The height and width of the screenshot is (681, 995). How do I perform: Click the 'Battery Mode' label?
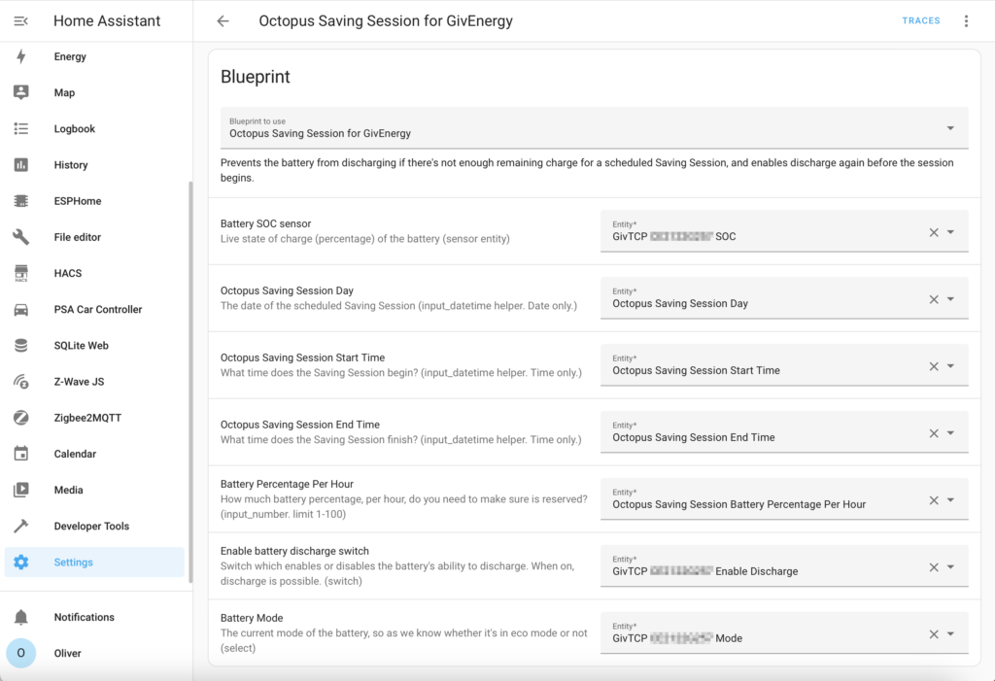click(x=252, y=618)
